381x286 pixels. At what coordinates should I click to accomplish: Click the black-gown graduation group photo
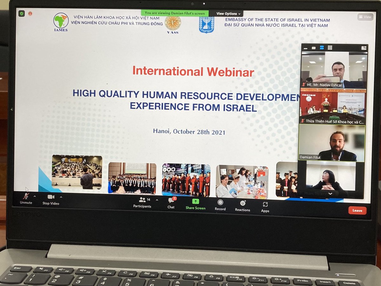[132, 178]
